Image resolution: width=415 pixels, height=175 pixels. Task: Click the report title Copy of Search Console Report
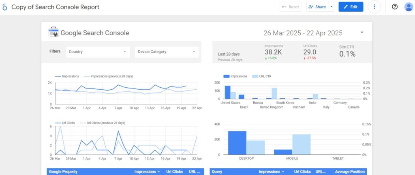pyautogui.click(x=55, y=7)
